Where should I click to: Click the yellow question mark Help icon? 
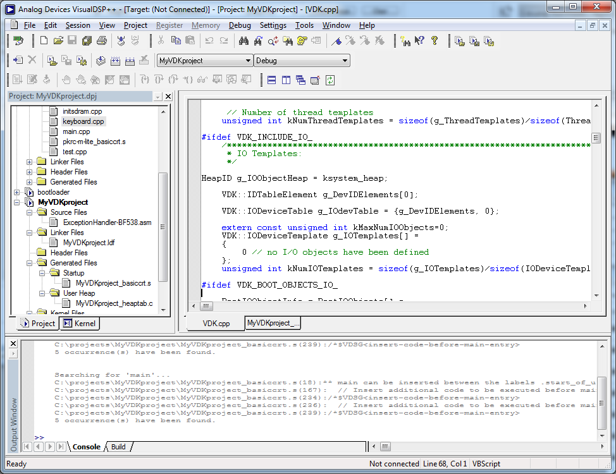[x=434, y=41]
